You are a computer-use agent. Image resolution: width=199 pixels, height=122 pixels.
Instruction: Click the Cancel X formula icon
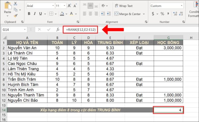coord(39,30)
